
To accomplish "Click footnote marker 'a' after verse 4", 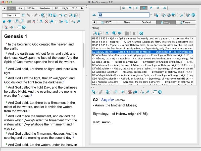I will point(64,82).
